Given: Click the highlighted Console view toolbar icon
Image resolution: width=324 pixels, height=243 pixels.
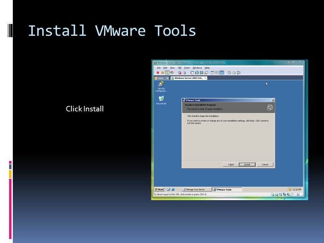Looking at the screenshot, I should (x=222, y=73).
